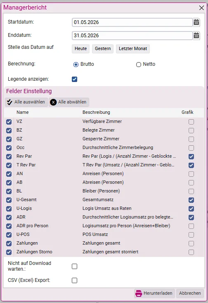Screen dimensions: 208x303
Task: Uncheck the VZ field checkbox
Action: tap(9, 122)
